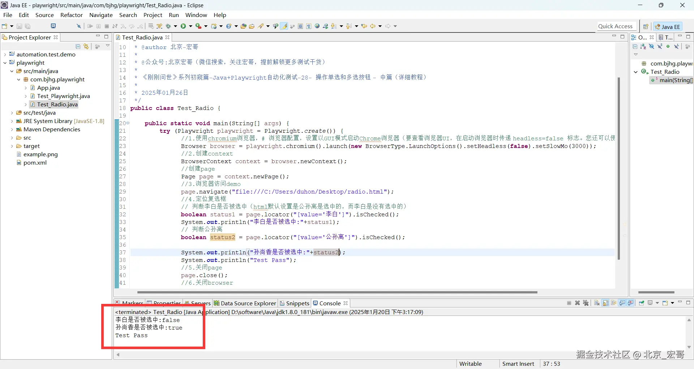Screen dimensions: 694x369
Task: Click the Save All toolbar icon
Action: click(28, 26)
